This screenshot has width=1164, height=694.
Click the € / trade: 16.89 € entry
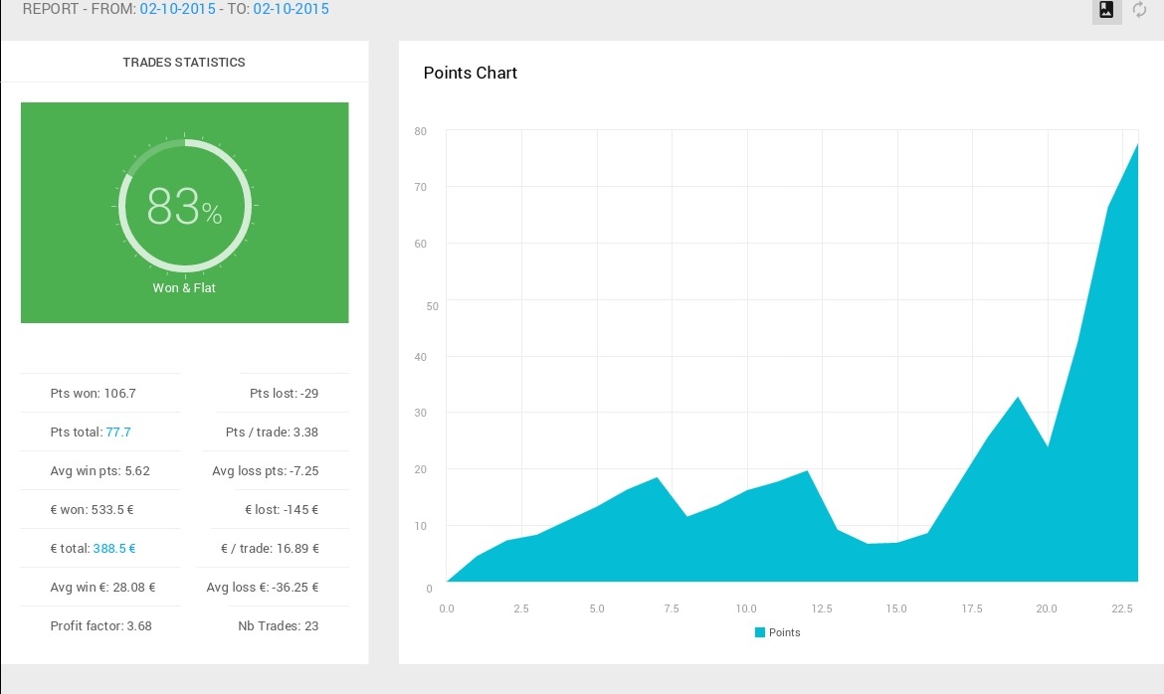click(x=270, y=549)
